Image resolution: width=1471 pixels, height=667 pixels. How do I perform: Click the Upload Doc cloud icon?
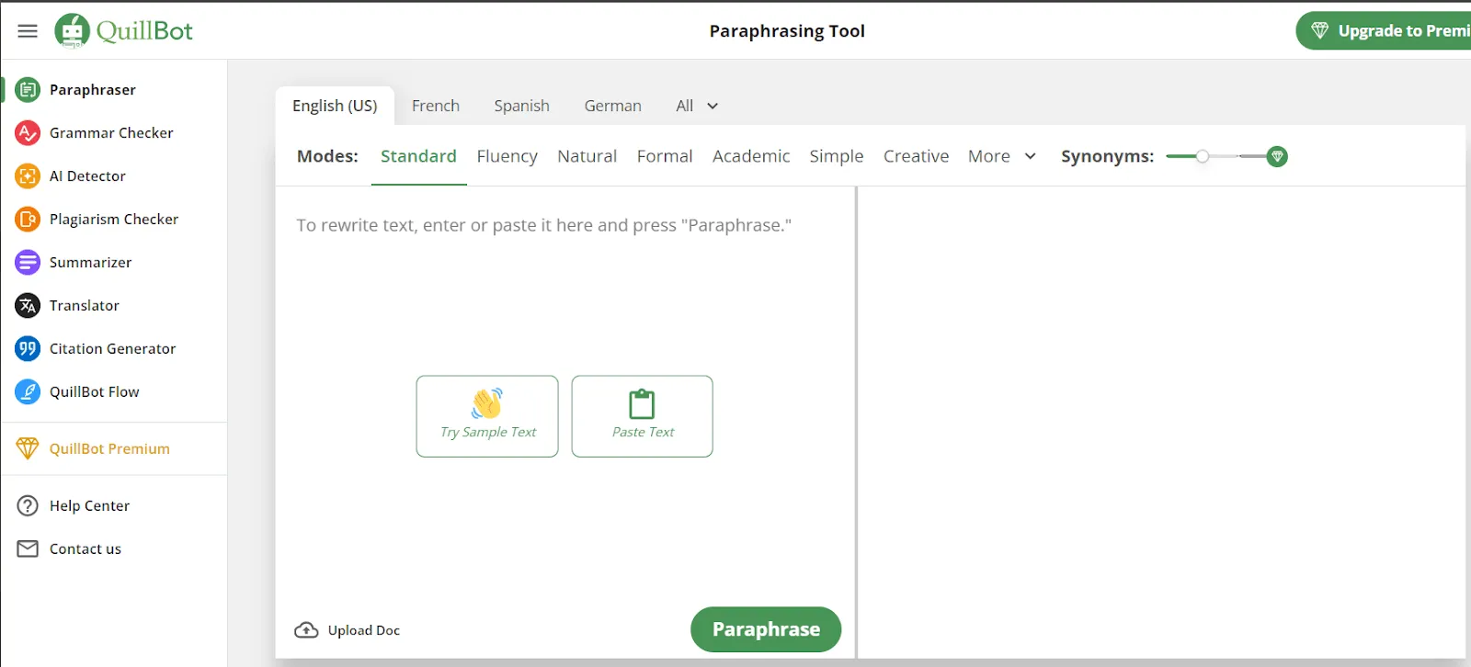tap(306, 630)
